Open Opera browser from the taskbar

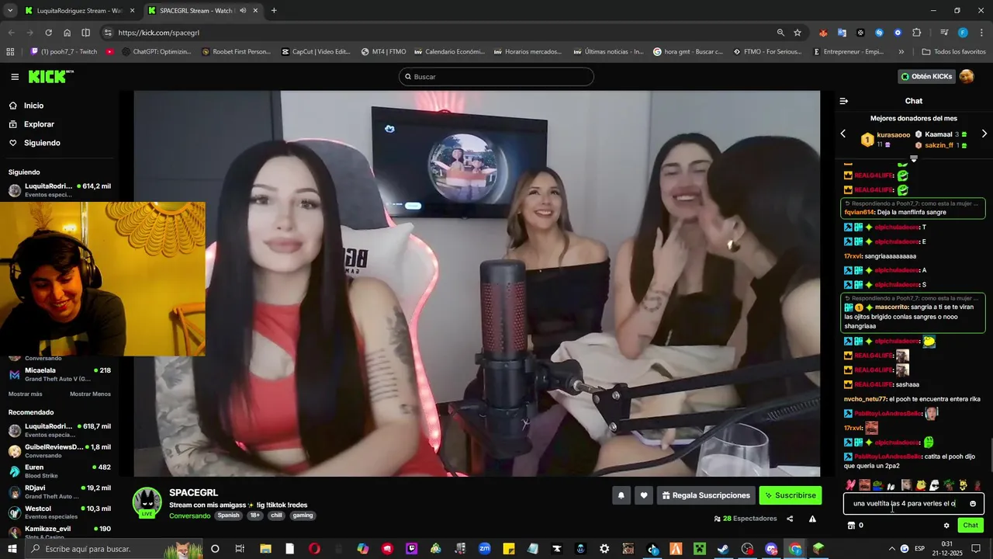pyautogui.click(x=314, y=549)
